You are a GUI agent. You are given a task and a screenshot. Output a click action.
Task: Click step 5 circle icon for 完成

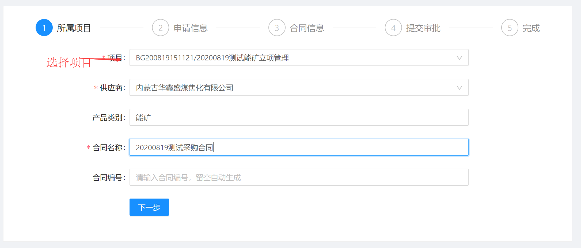pyautogui.click(x=510, y=28)
